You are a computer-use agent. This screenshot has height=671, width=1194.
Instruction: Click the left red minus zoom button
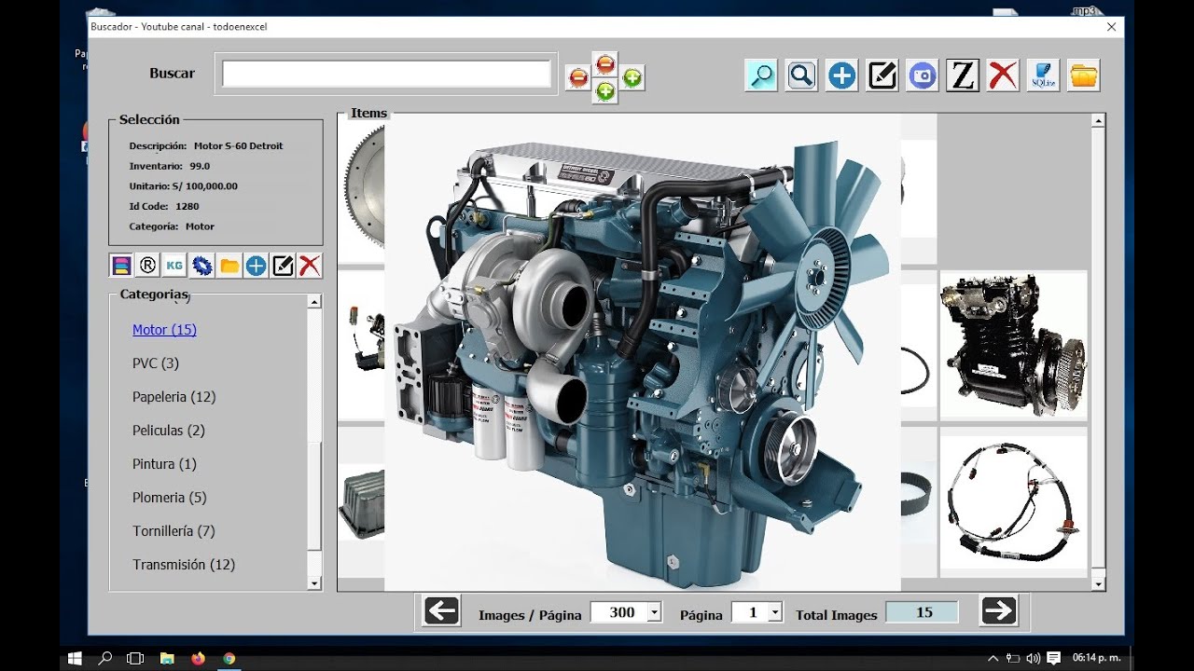coord(578,78)
